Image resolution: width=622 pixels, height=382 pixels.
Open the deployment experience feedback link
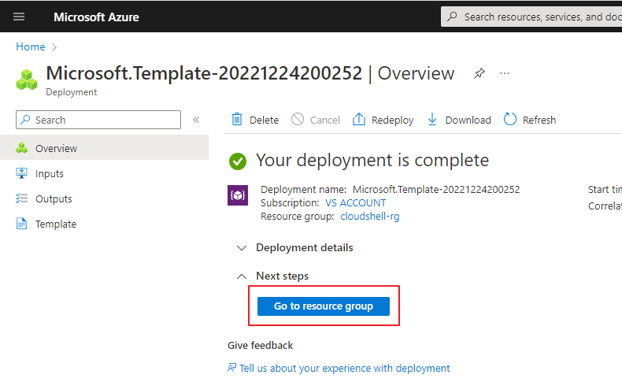(x=344, y=368)
